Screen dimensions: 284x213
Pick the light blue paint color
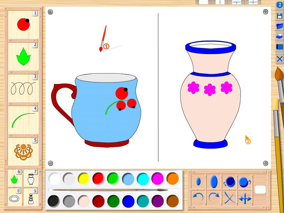click(x=128, y=179)
